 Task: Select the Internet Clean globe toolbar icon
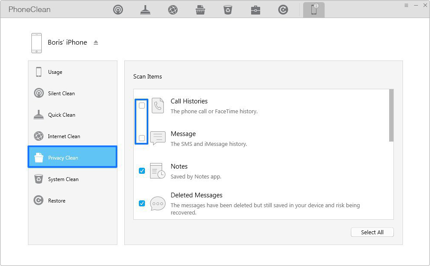pos(173,10)
